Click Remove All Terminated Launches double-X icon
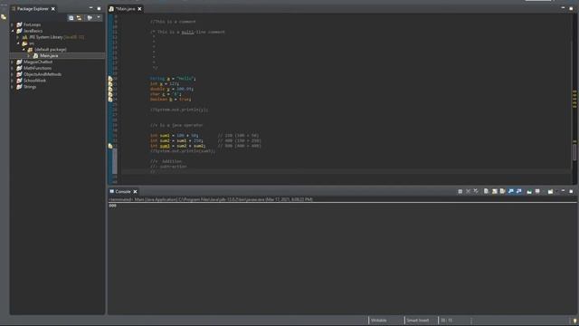This screenshot has width=579, height=326. tap(476, 191)
